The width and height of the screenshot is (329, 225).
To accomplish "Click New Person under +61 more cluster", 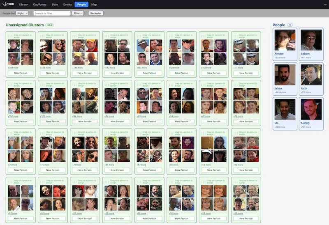I will click(53, 218).
